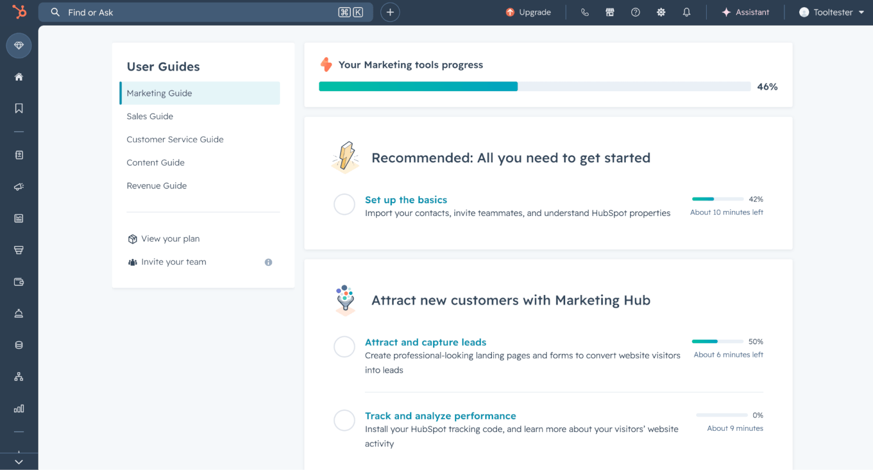873x470 pixels.
Task: Click the 42% progress bar for basics
Action: [718, 199]
